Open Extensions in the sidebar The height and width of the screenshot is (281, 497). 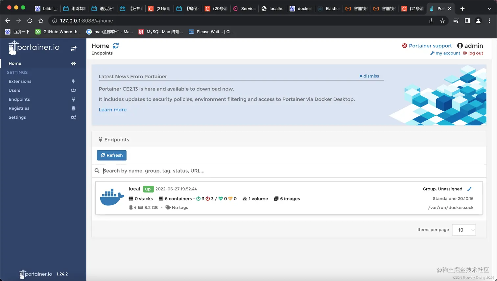click(x=20, y=82)
